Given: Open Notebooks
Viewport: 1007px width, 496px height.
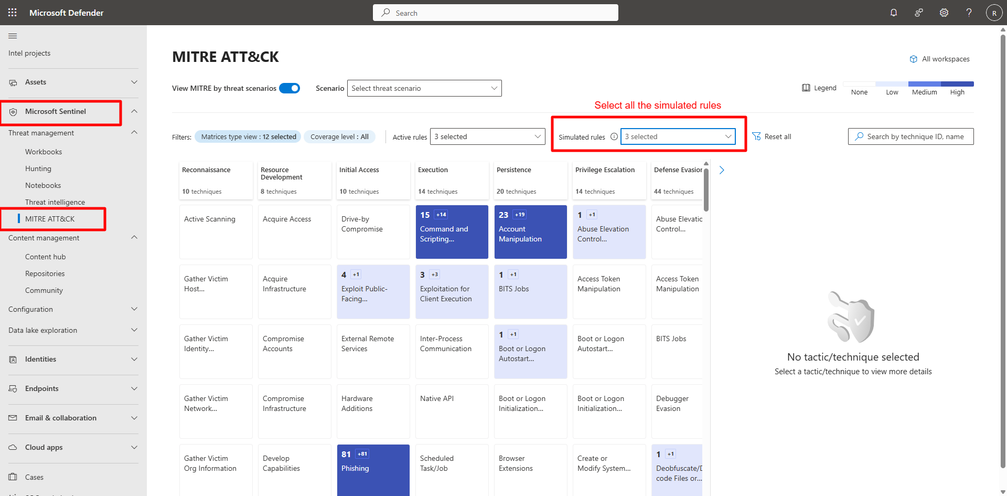Looking at the screenshot, I should click(43, 185).
